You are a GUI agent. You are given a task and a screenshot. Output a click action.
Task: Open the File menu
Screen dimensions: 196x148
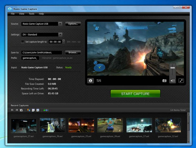click(13, 14)
